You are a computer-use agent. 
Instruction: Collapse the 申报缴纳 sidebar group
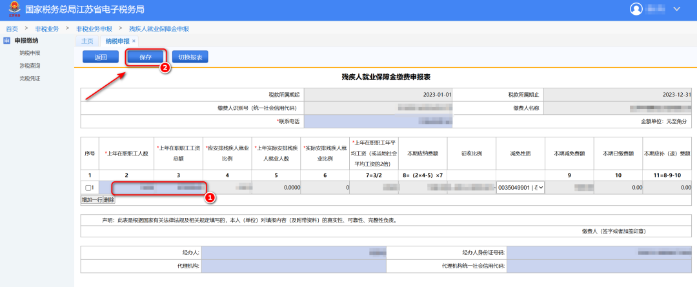pyautogui.click(x=26, y=41)
